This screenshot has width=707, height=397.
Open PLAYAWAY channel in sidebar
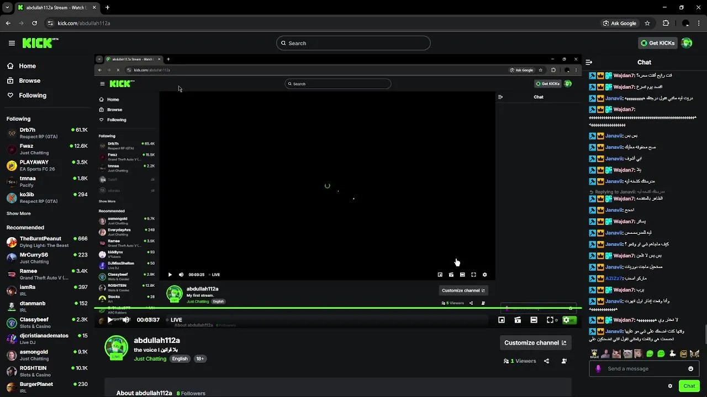[47, 165]
